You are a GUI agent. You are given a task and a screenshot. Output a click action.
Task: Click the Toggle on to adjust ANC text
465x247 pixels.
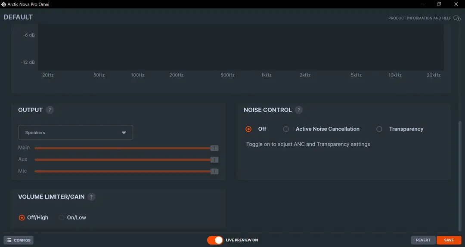[x=308, y=144]
